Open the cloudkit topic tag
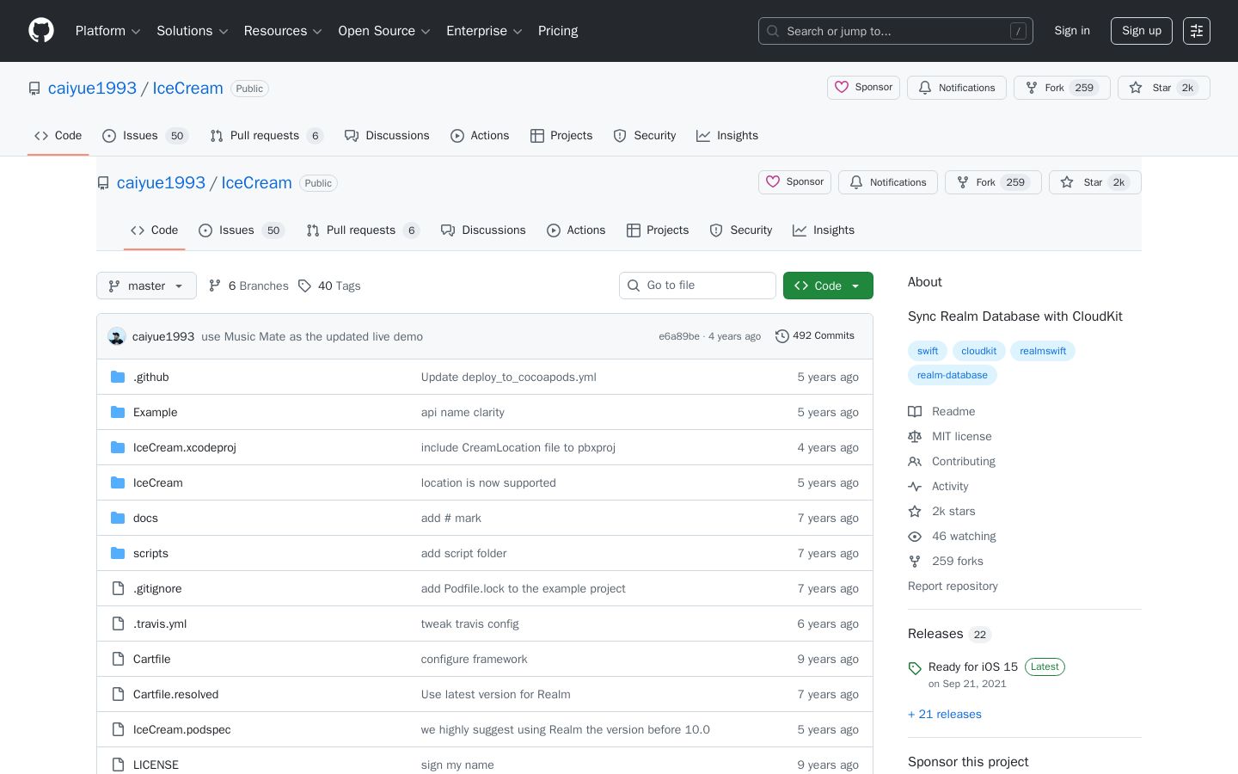 979,351
